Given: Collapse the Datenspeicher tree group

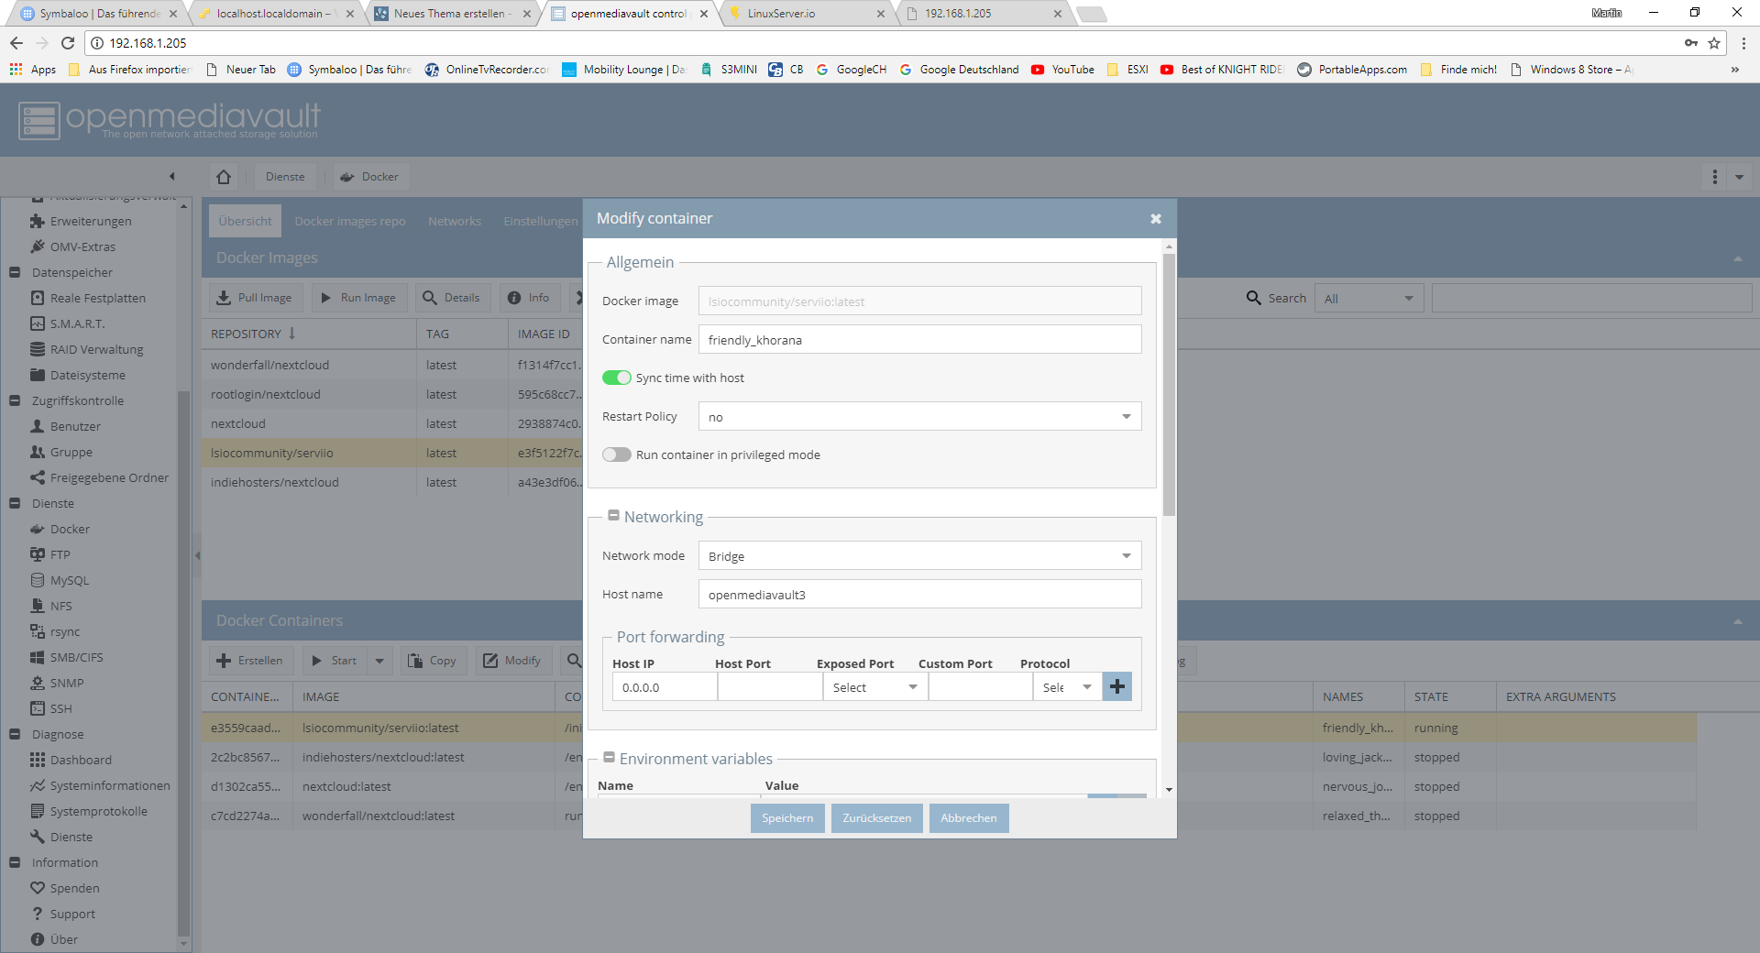Looking at the screenshot, I should [x=15, y=272].
